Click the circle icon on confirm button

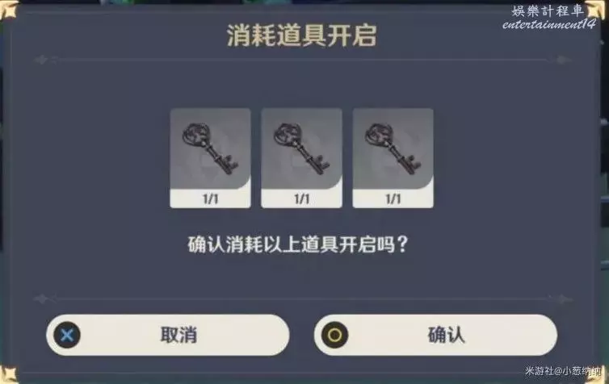click(334, 335)
